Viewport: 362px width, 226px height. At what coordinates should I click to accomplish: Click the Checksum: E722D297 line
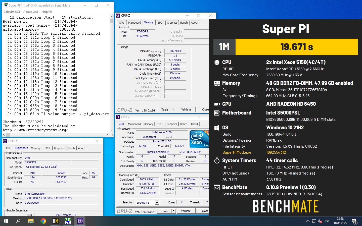point(23,122)
